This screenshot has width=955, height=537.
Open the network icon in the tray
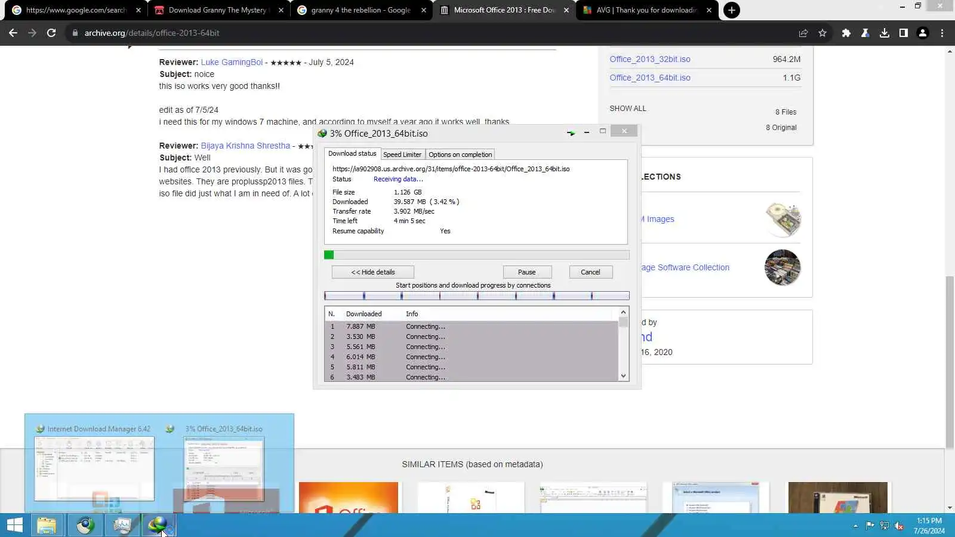[885, 526]
